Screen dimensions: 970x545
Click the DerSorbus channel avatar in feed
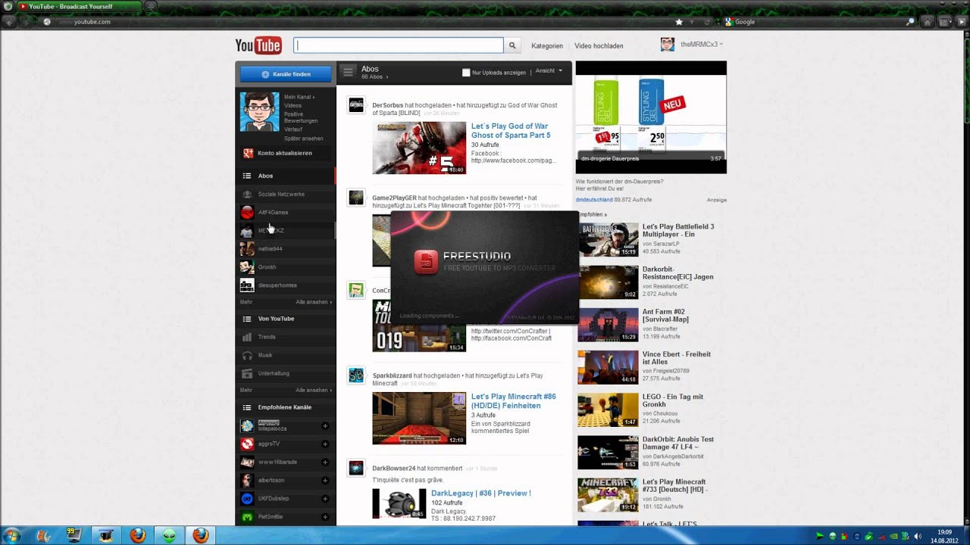coord(356,105)
